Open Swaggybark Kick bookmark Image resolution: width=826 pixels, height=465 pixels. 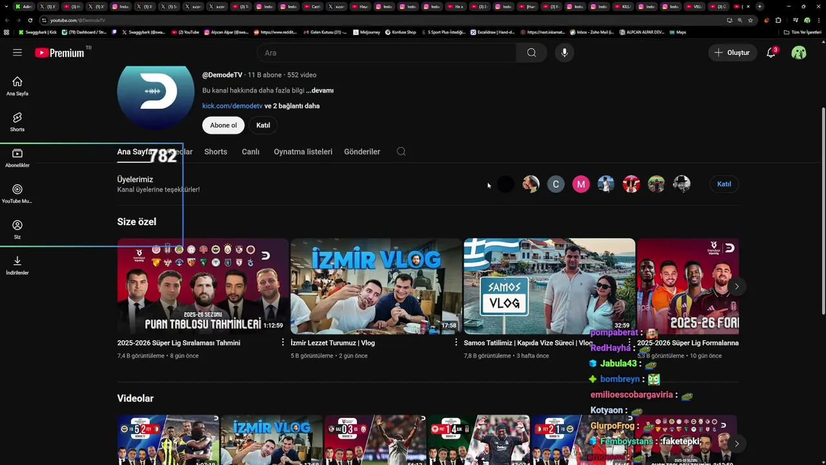pyautogui.click(x=37, y=32)
